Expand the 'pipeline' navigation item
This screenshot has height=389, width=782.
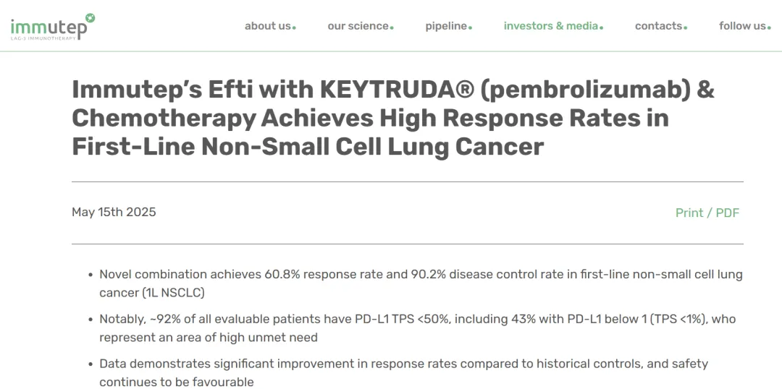[446, 26]
